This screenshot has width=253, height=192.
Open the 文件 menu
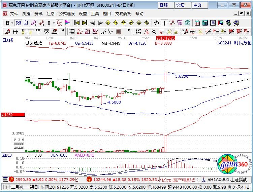coord(14,14)
